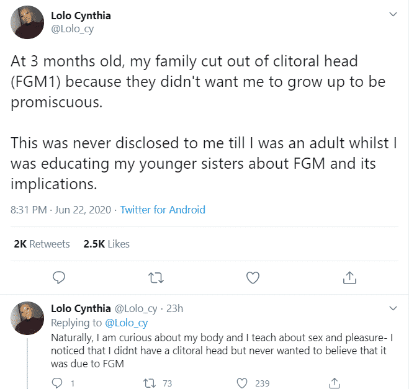View the 2K Retweets list
409x389 pixels.
42,244
